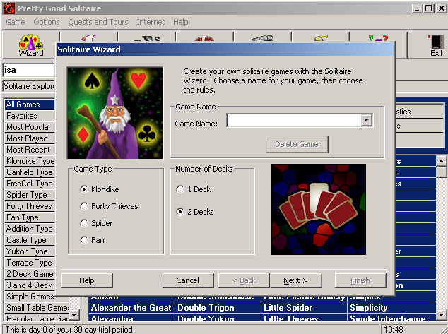Click the Exit door toolbar icon

(x=436, y=45)
